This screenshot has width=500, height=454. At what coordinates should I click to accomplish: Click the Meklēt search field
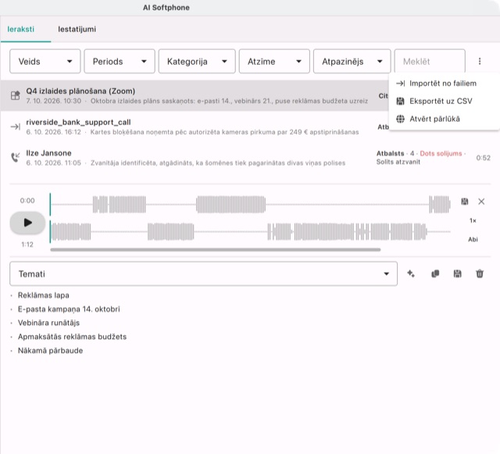(430, 61)
